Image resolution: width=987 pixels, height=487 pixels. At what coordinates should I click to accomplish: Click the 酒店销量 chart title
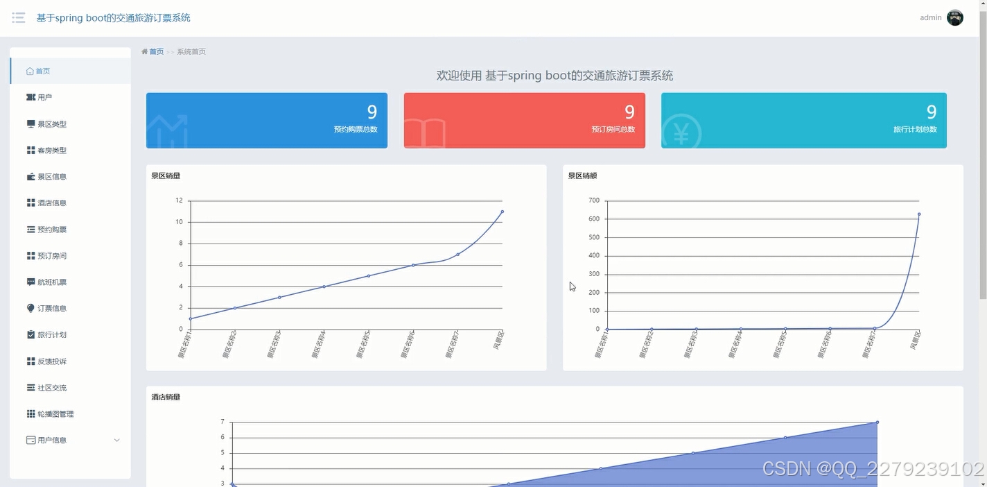[166, 397]
